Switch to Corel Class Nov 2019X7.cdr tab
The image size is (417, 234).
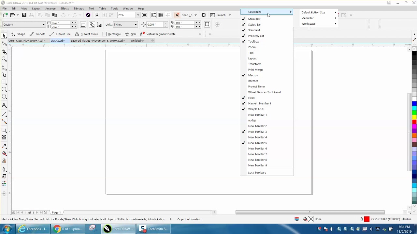tap(27, 41)
